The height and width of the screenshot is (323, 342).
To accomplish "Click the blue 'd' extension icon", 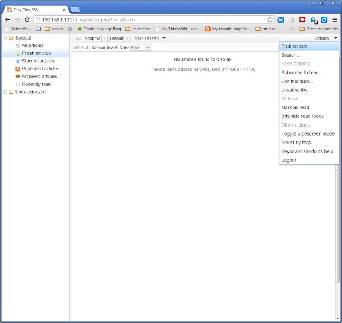I will [x=324, y=20].
